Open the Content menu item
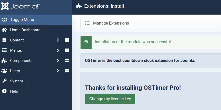Screen dimensions: 221x110 coord(17,40)
